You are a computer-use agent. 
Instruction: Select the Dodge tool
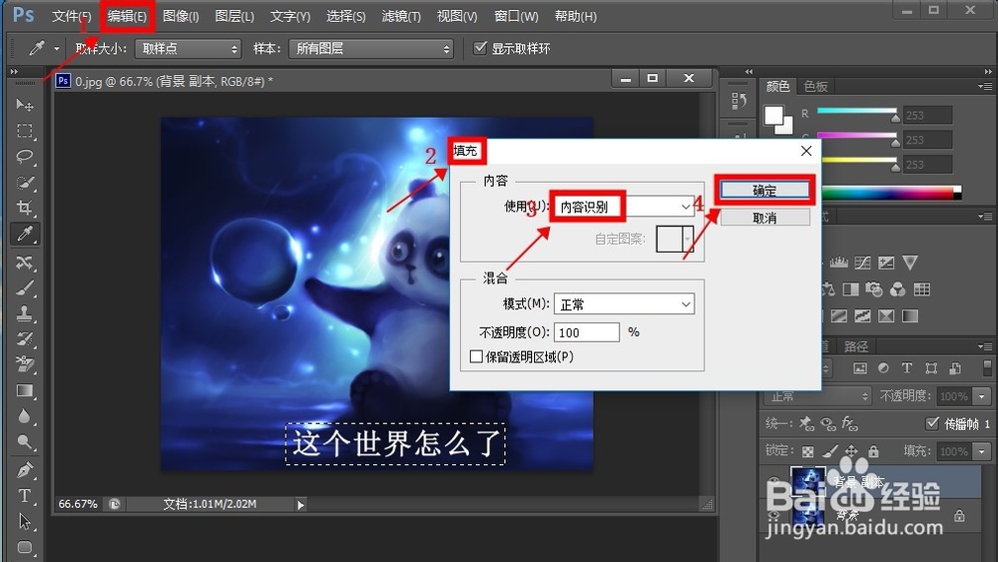[x=25, y=441]
